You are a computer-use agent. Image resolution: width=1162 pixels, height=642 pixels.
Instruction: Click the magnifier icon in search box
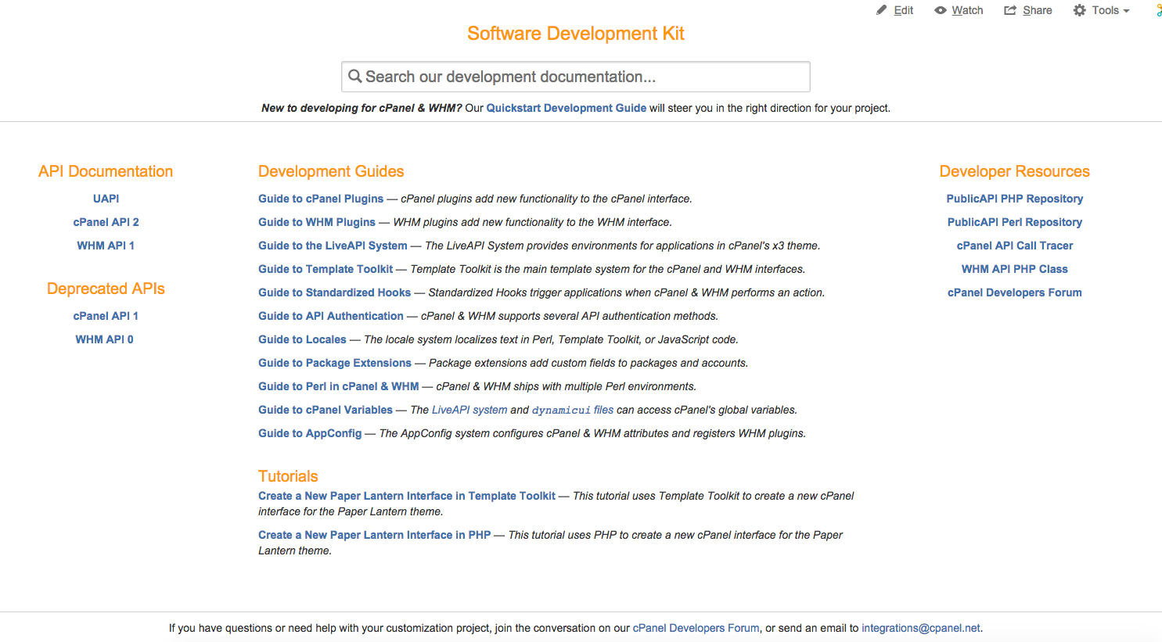[x=355, y=76]
